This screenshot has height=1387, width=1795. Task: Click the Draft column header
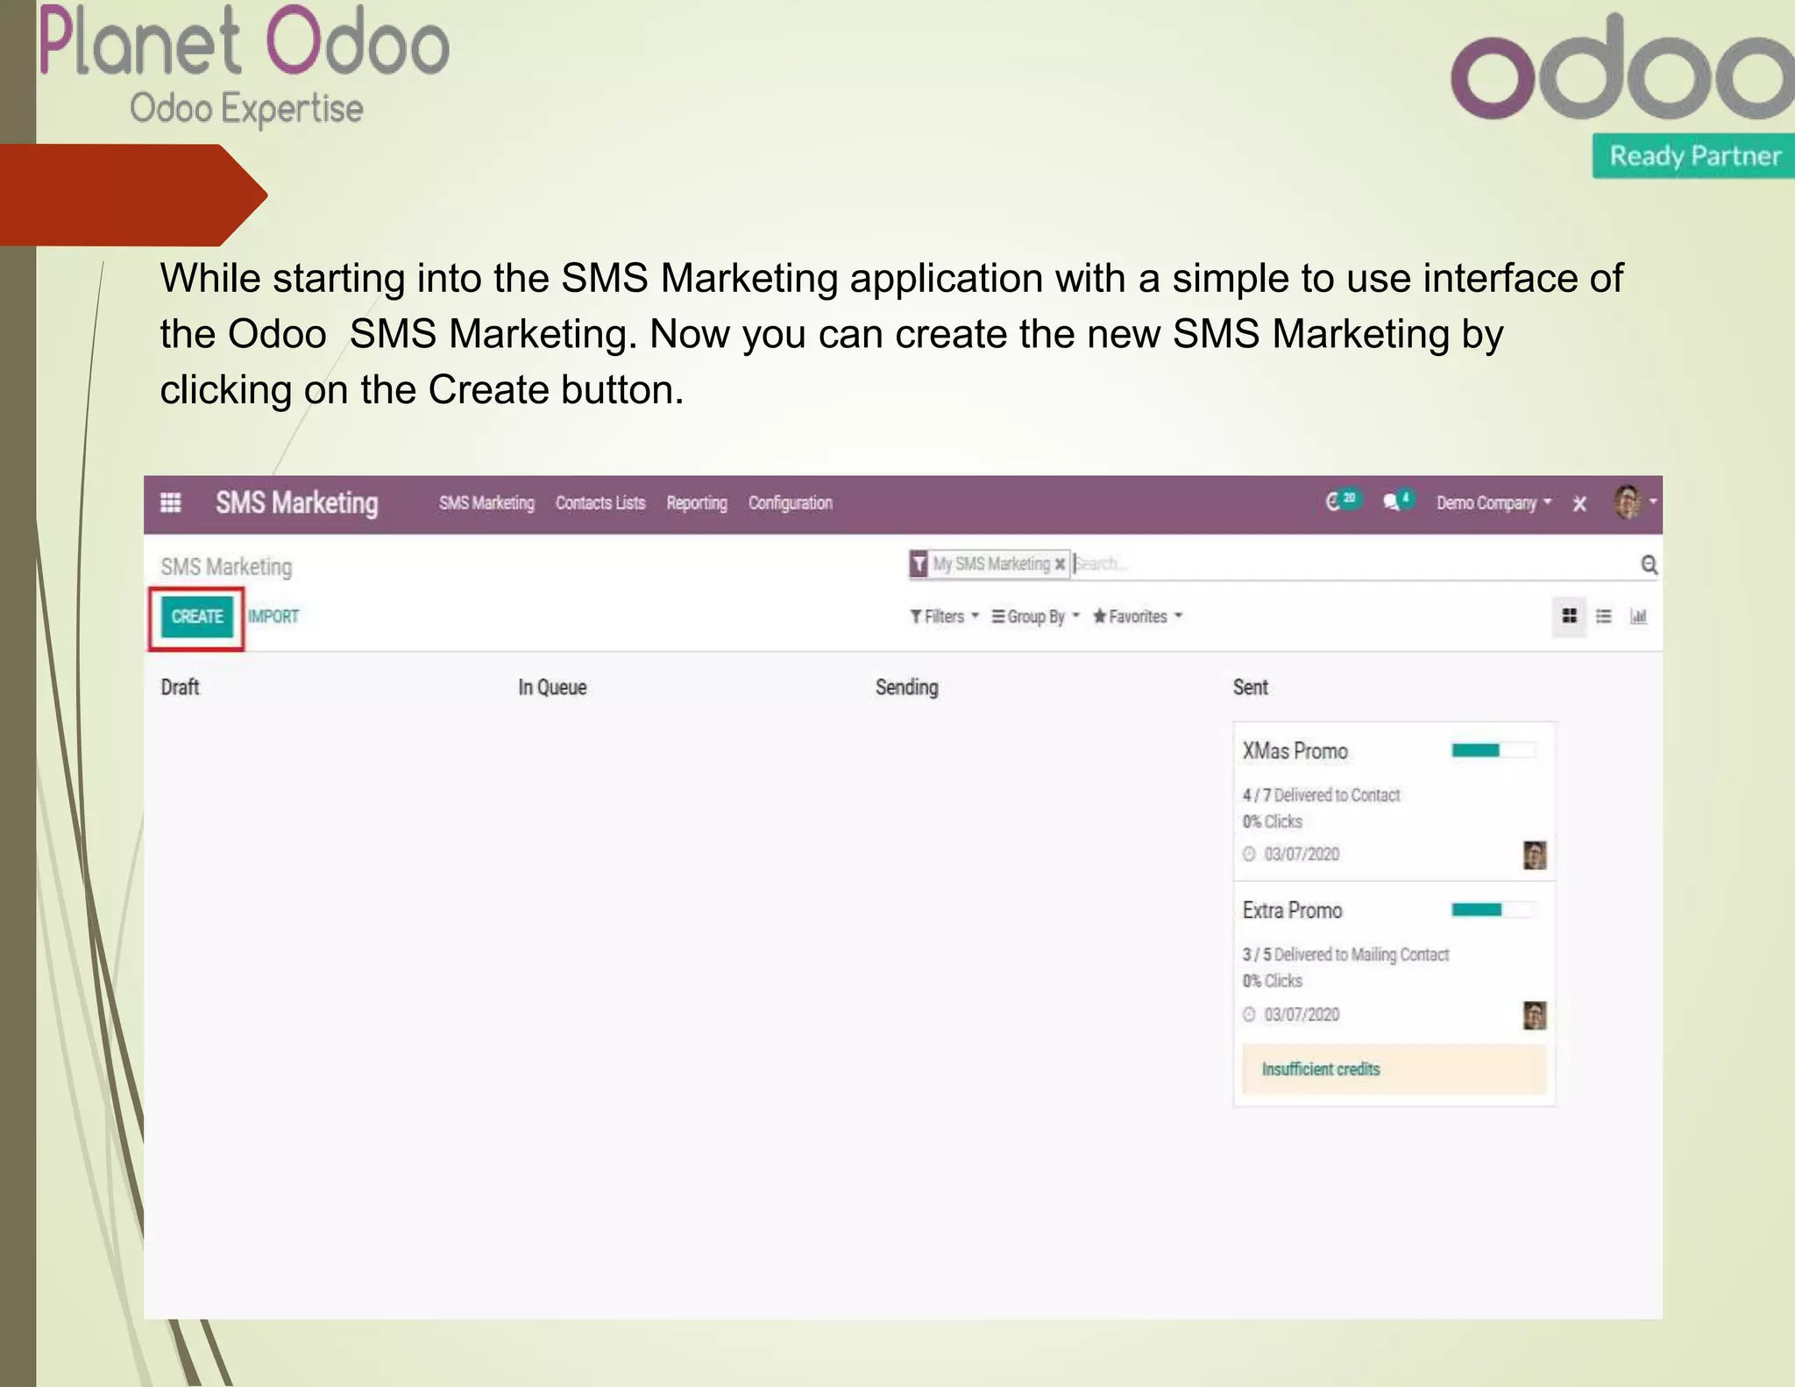pyautogui.click(x=181, y=687)
